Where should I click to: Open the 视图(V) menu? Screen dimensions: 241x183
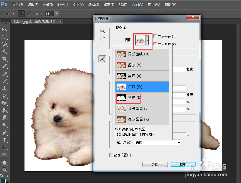click(137, 5)
